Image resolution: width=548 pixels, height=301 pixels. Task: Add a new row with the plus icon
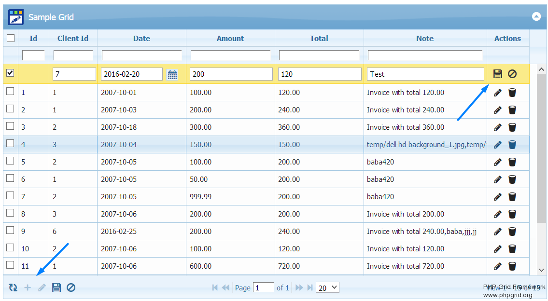[x=28, y=287]
